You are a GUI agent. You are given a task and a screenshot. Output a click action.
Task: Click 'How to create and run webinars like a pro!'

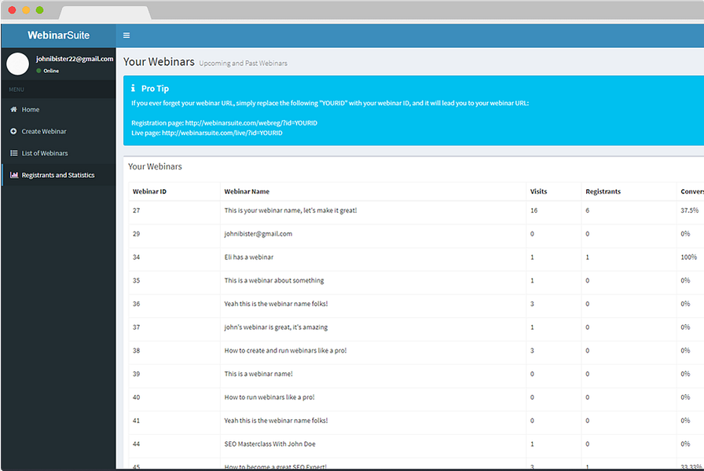[285, 350]
